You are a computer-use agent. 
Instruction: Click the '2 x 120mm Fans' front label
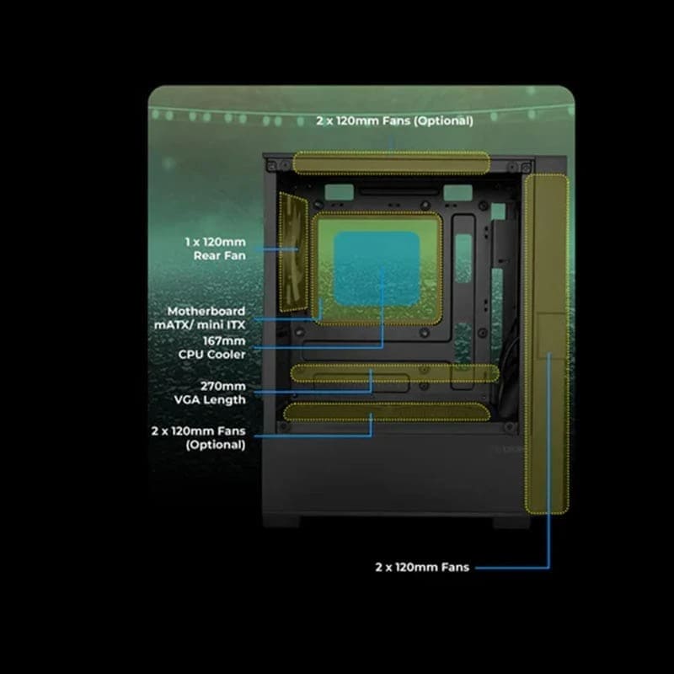pos(422,567)
